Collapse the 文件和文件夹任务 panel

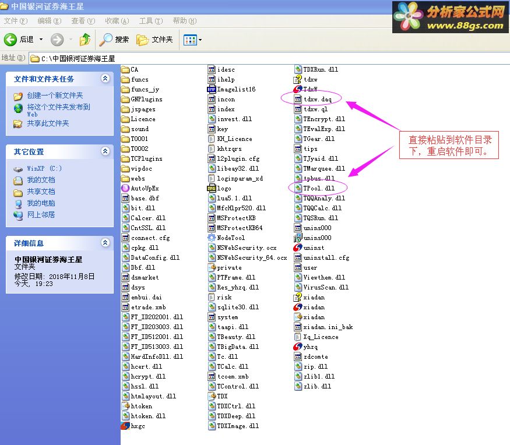(x=105, y=78)
